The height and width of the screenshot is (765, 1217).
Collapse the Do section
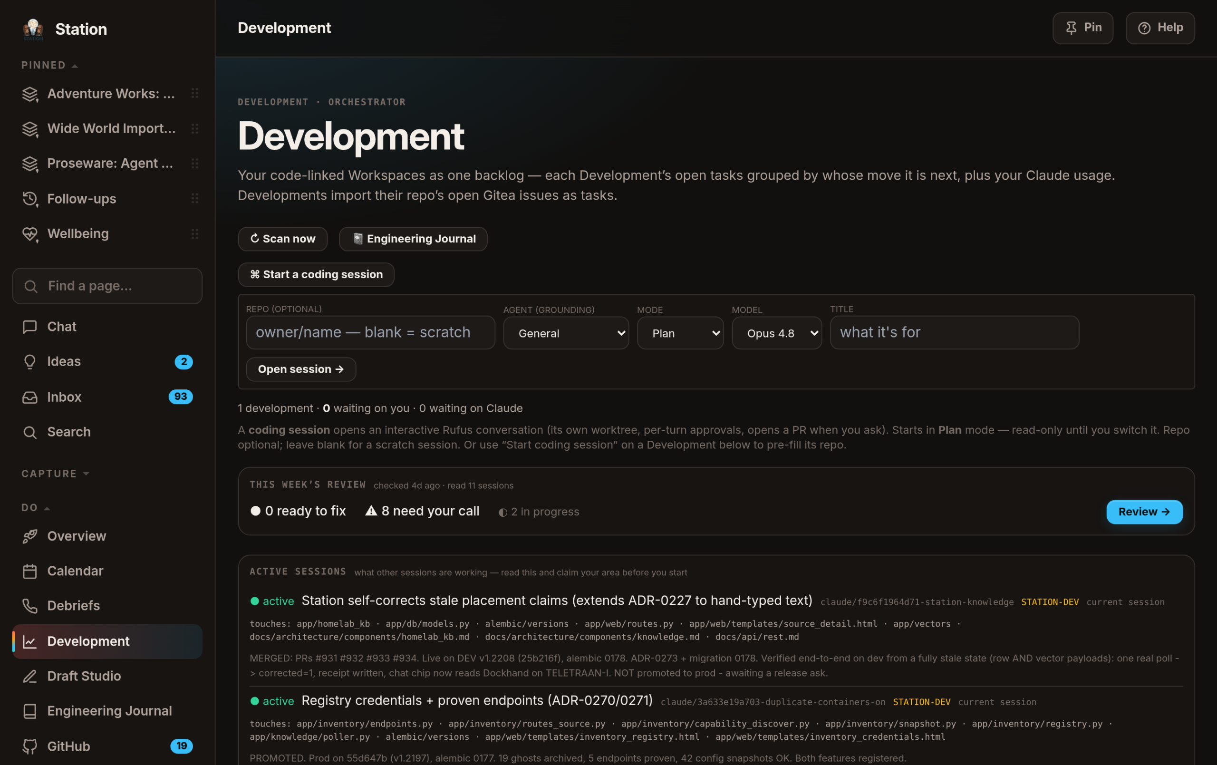coord(35,508)
